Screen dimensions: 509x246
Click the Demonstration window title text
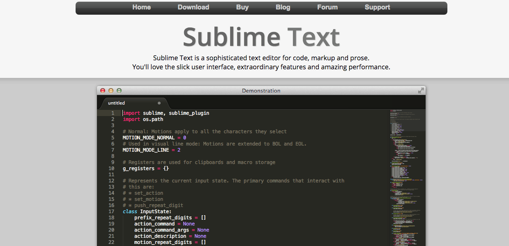point(261,91)
